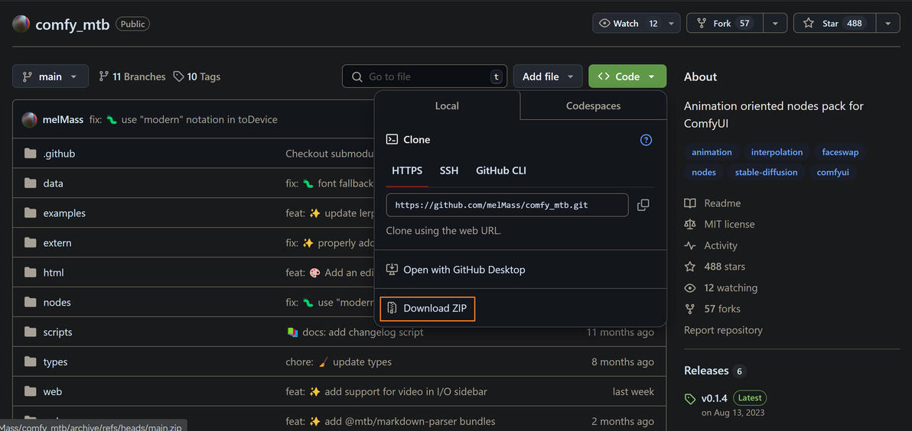Click the desktop download icon for GitHub Desktop
Viewport: 912px width, 431px height.
pos(392,270)
